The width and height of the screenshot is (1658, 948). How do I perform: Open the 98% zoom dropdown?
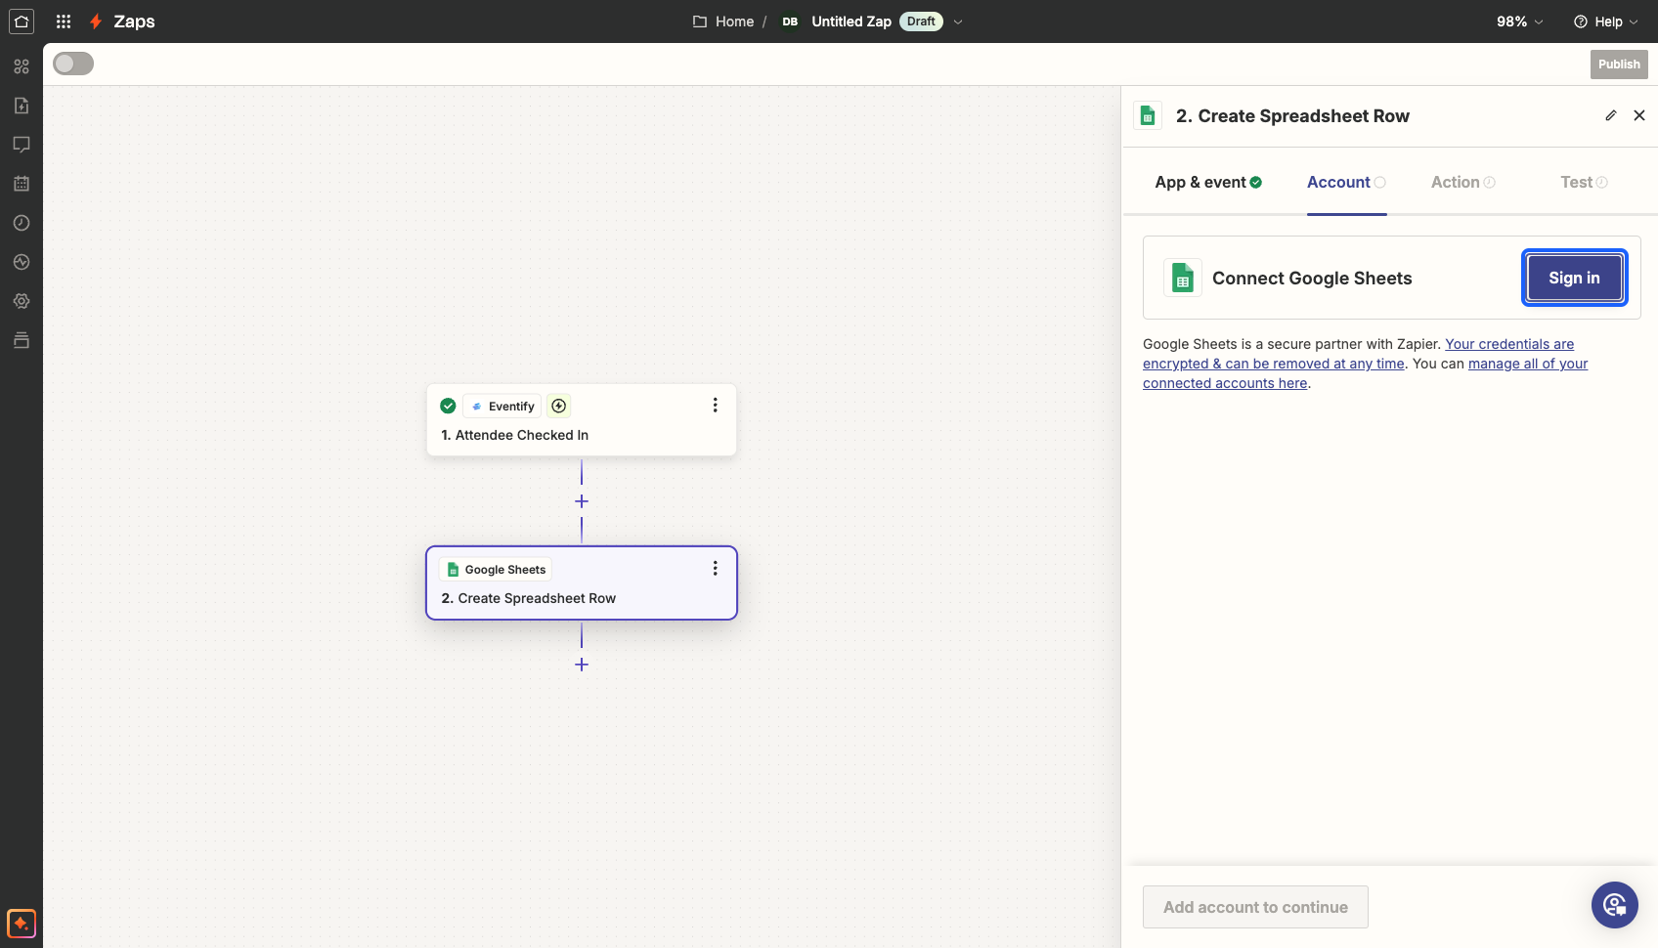[x=1520, y=22]
